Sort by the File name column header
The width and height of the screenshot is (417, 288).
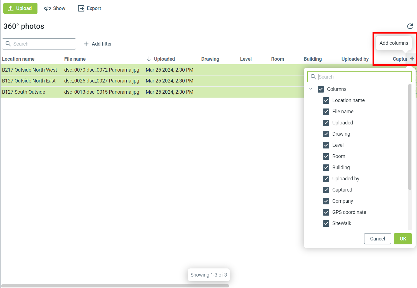pyautogui.click(x=75, y=59)
